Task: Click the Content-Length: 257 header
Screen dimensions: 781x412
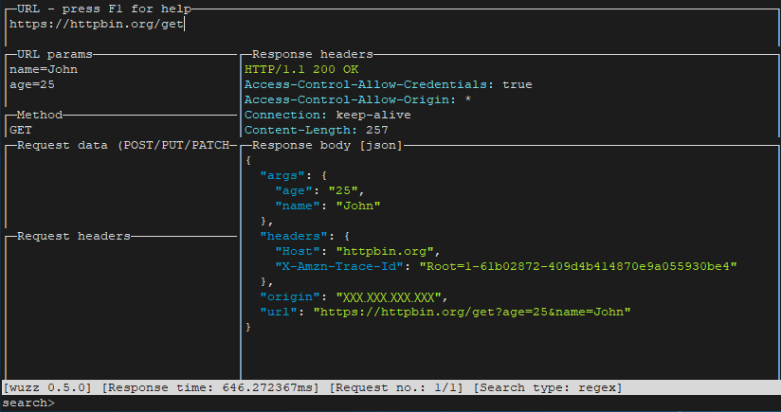Action: pyautogui.click(x=317, y=130)
